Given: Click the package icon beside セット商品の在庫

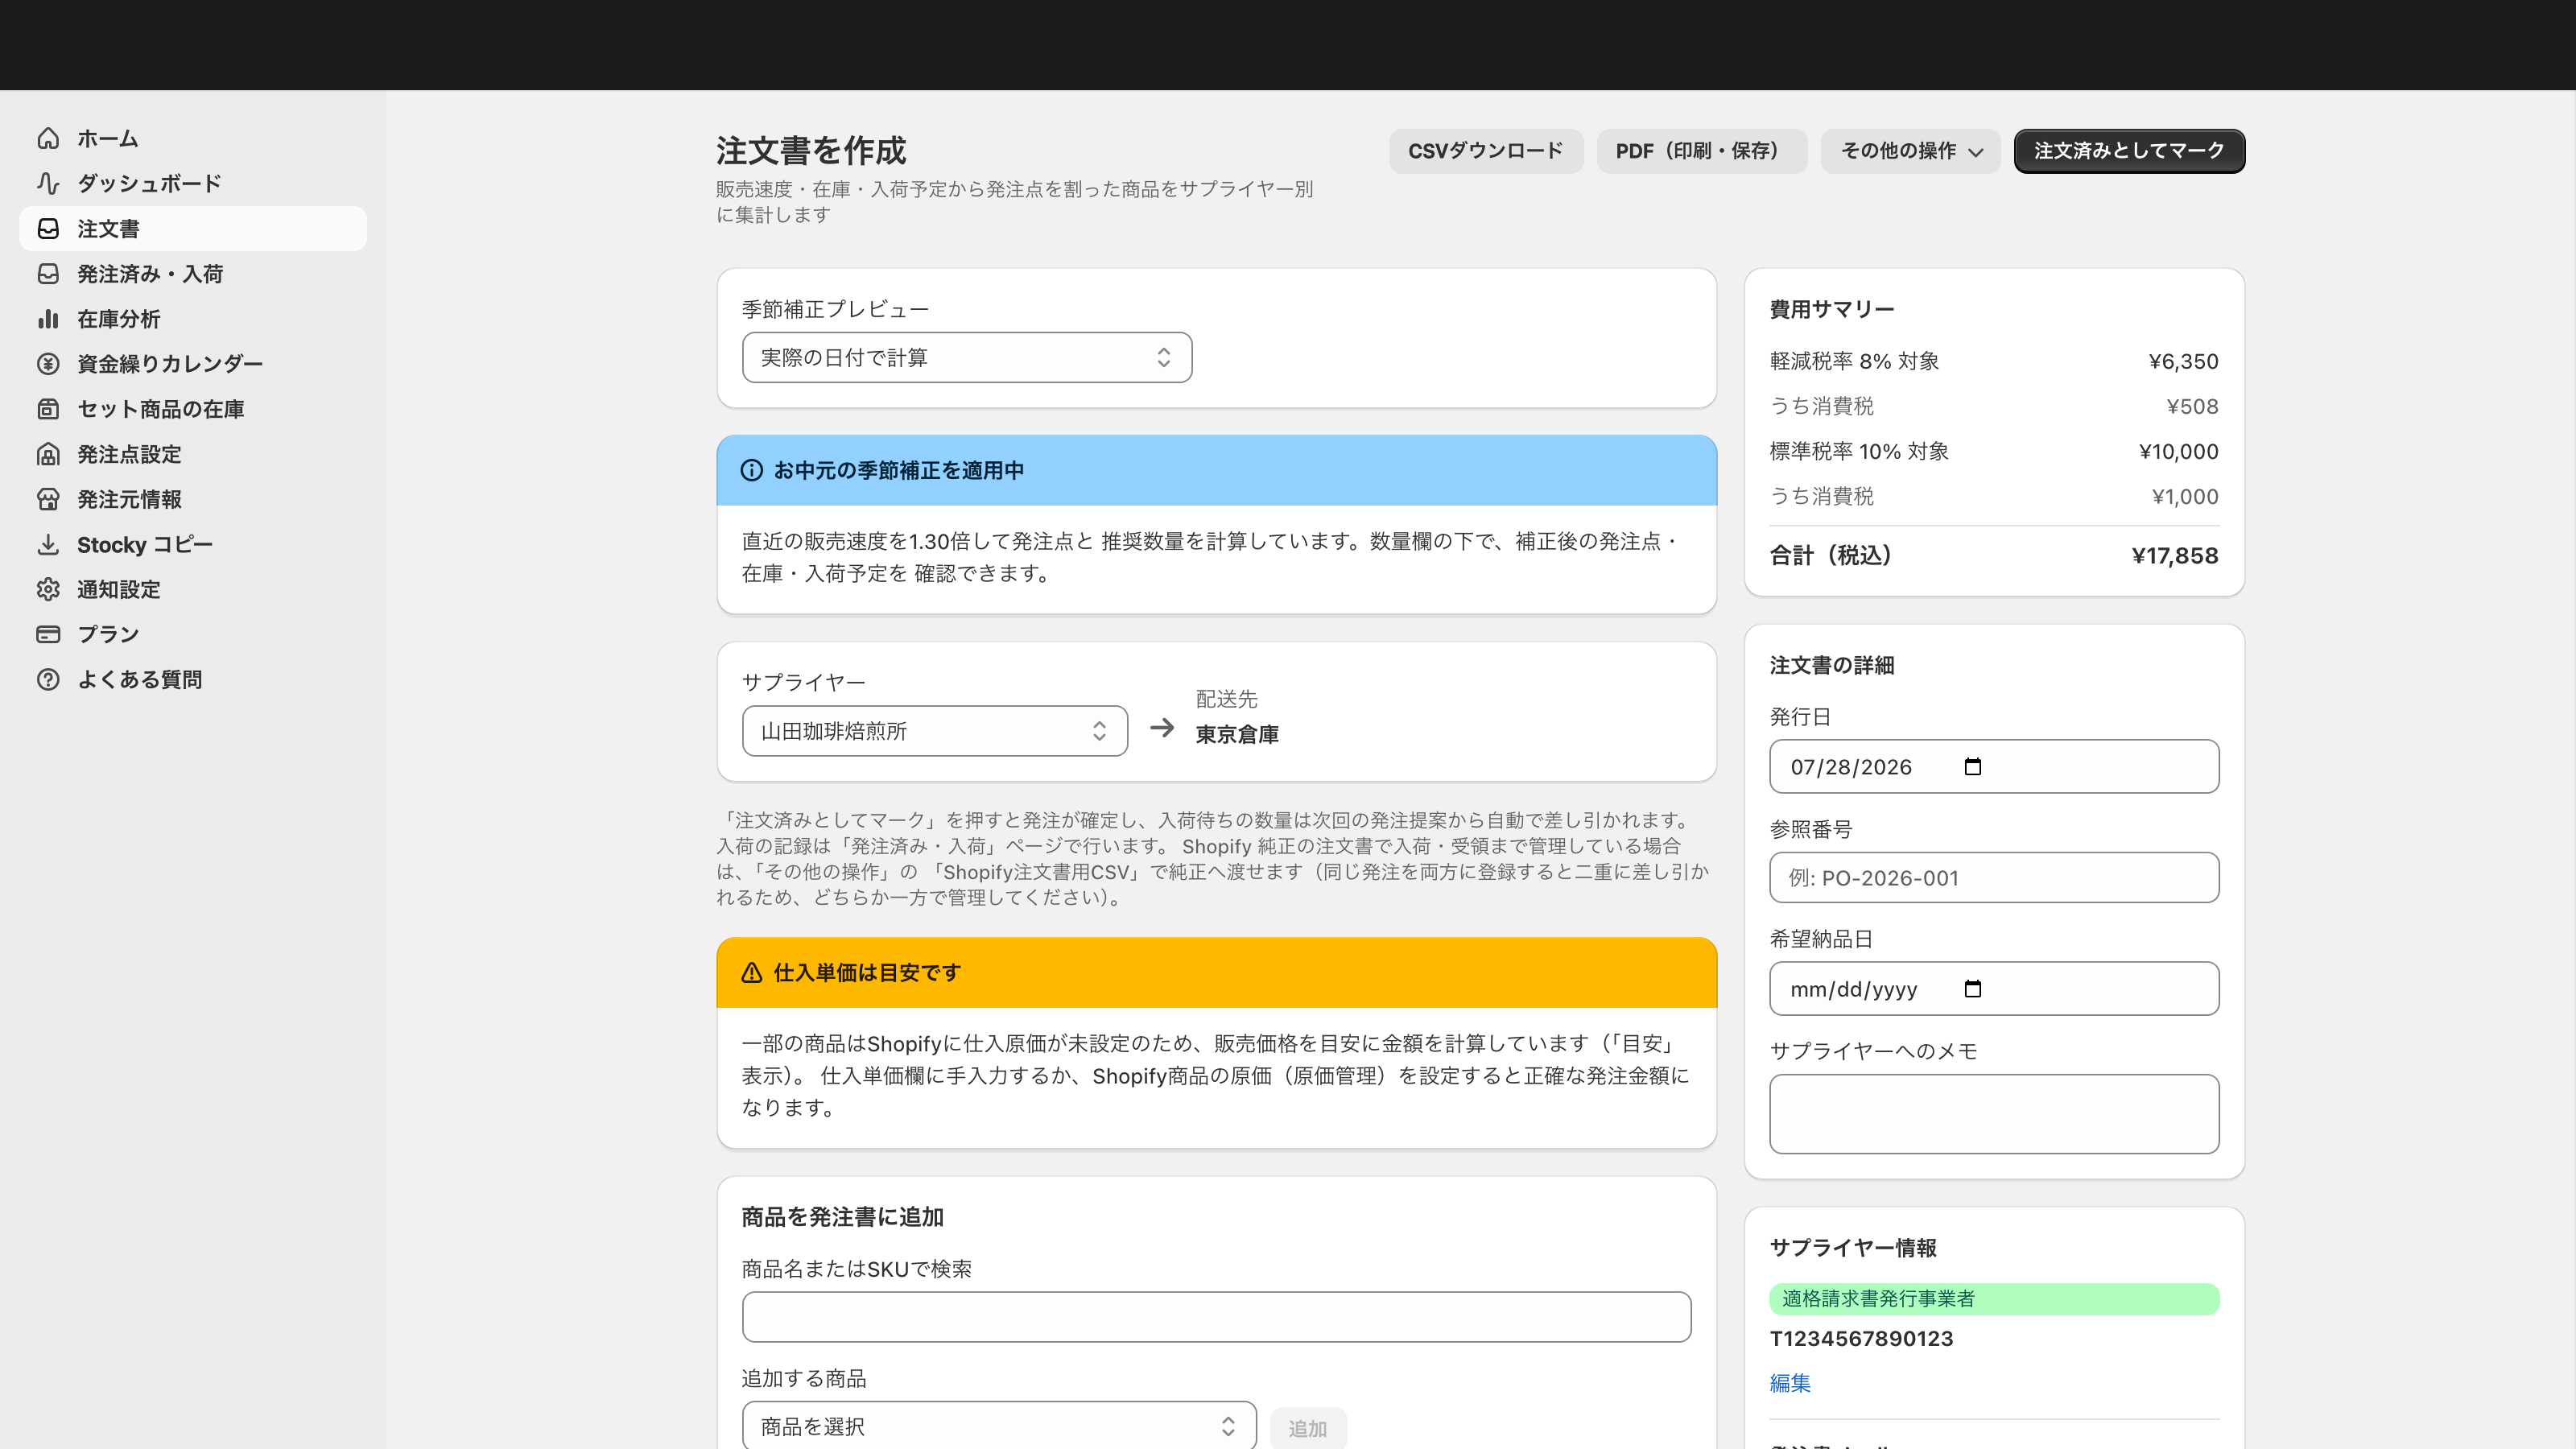Looking at the screenshot, I should (48, 409).
